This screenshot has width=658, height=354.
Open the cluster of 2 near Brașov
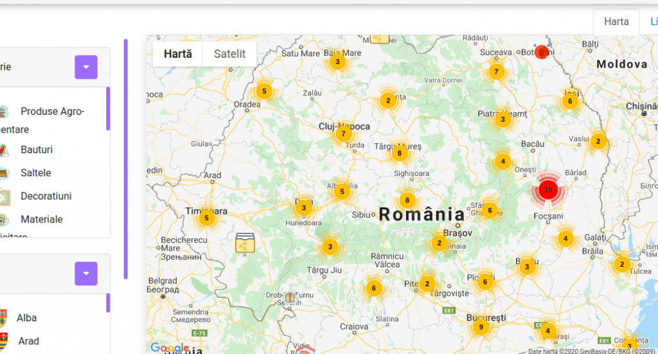(x=440, y=243)
